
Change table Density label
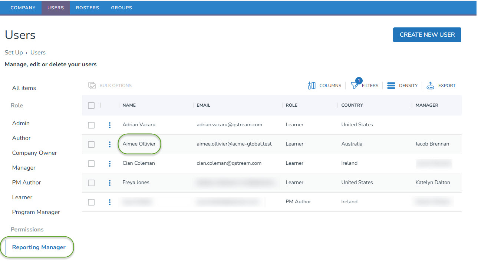(408, 86)
